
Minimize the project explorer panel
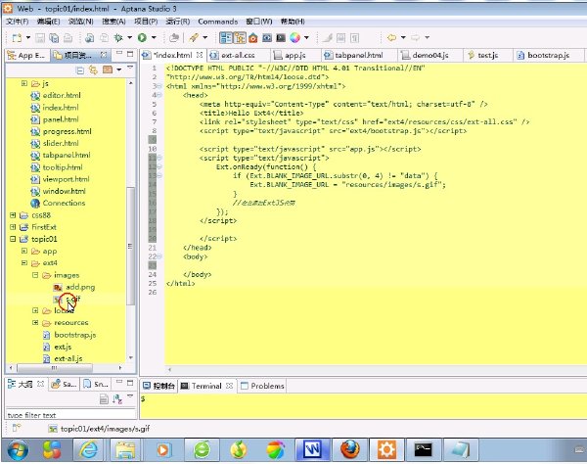coord(119,54)
